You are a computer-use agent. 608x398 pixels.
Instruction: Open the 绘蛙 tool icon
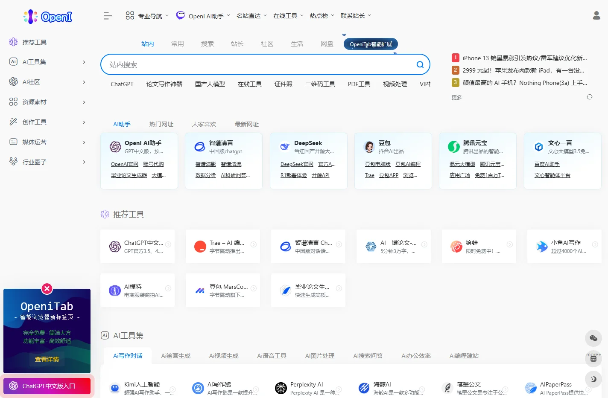[456, 247]
